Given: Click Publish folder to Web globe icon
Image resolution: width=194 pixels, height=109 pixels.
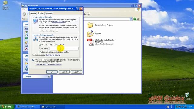Looking at the screenshot, I should point(26,38).
